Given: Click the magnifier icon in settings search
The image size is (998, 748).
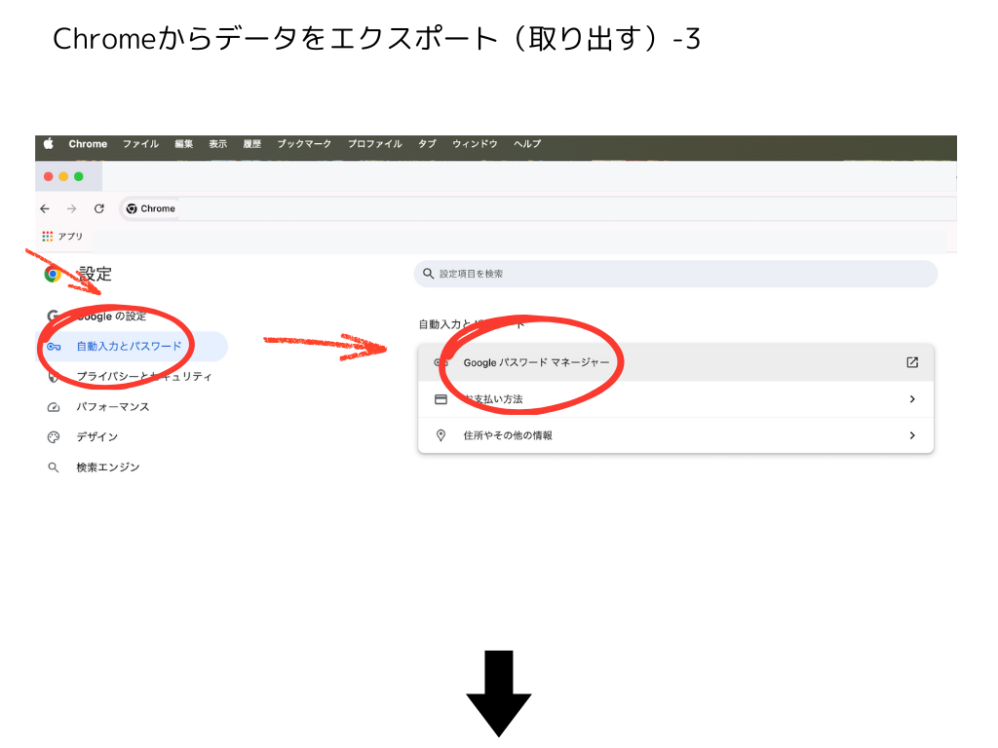Looking at the screenshot, I should click(429, 274).
